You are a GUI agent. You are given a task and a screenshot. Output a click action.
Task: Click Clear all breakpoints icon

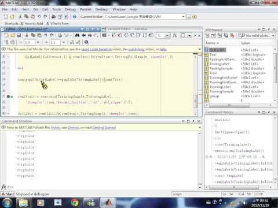tap(120, 35)
